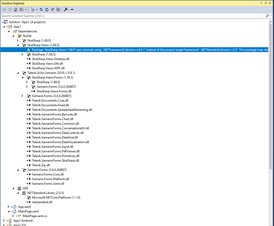Screen dimensions: 274x226
Task: Click the Home icon in Solution Explorer toolbar
Action: click(x=16, y=10)
